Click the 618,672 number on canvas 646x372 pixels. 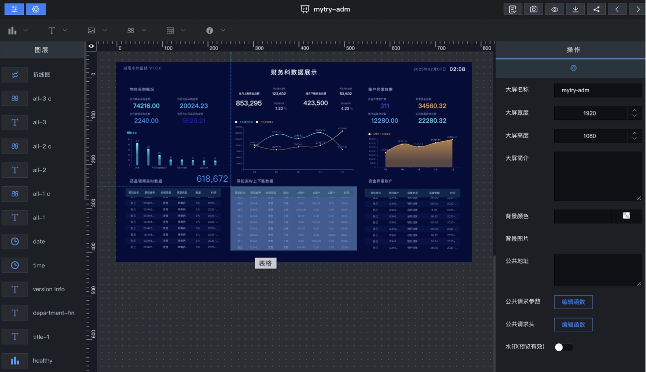point(213,179)
